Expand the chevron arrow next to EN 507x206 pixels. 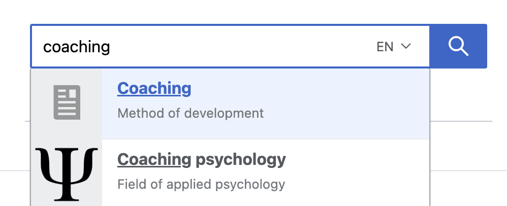point(405,47)
